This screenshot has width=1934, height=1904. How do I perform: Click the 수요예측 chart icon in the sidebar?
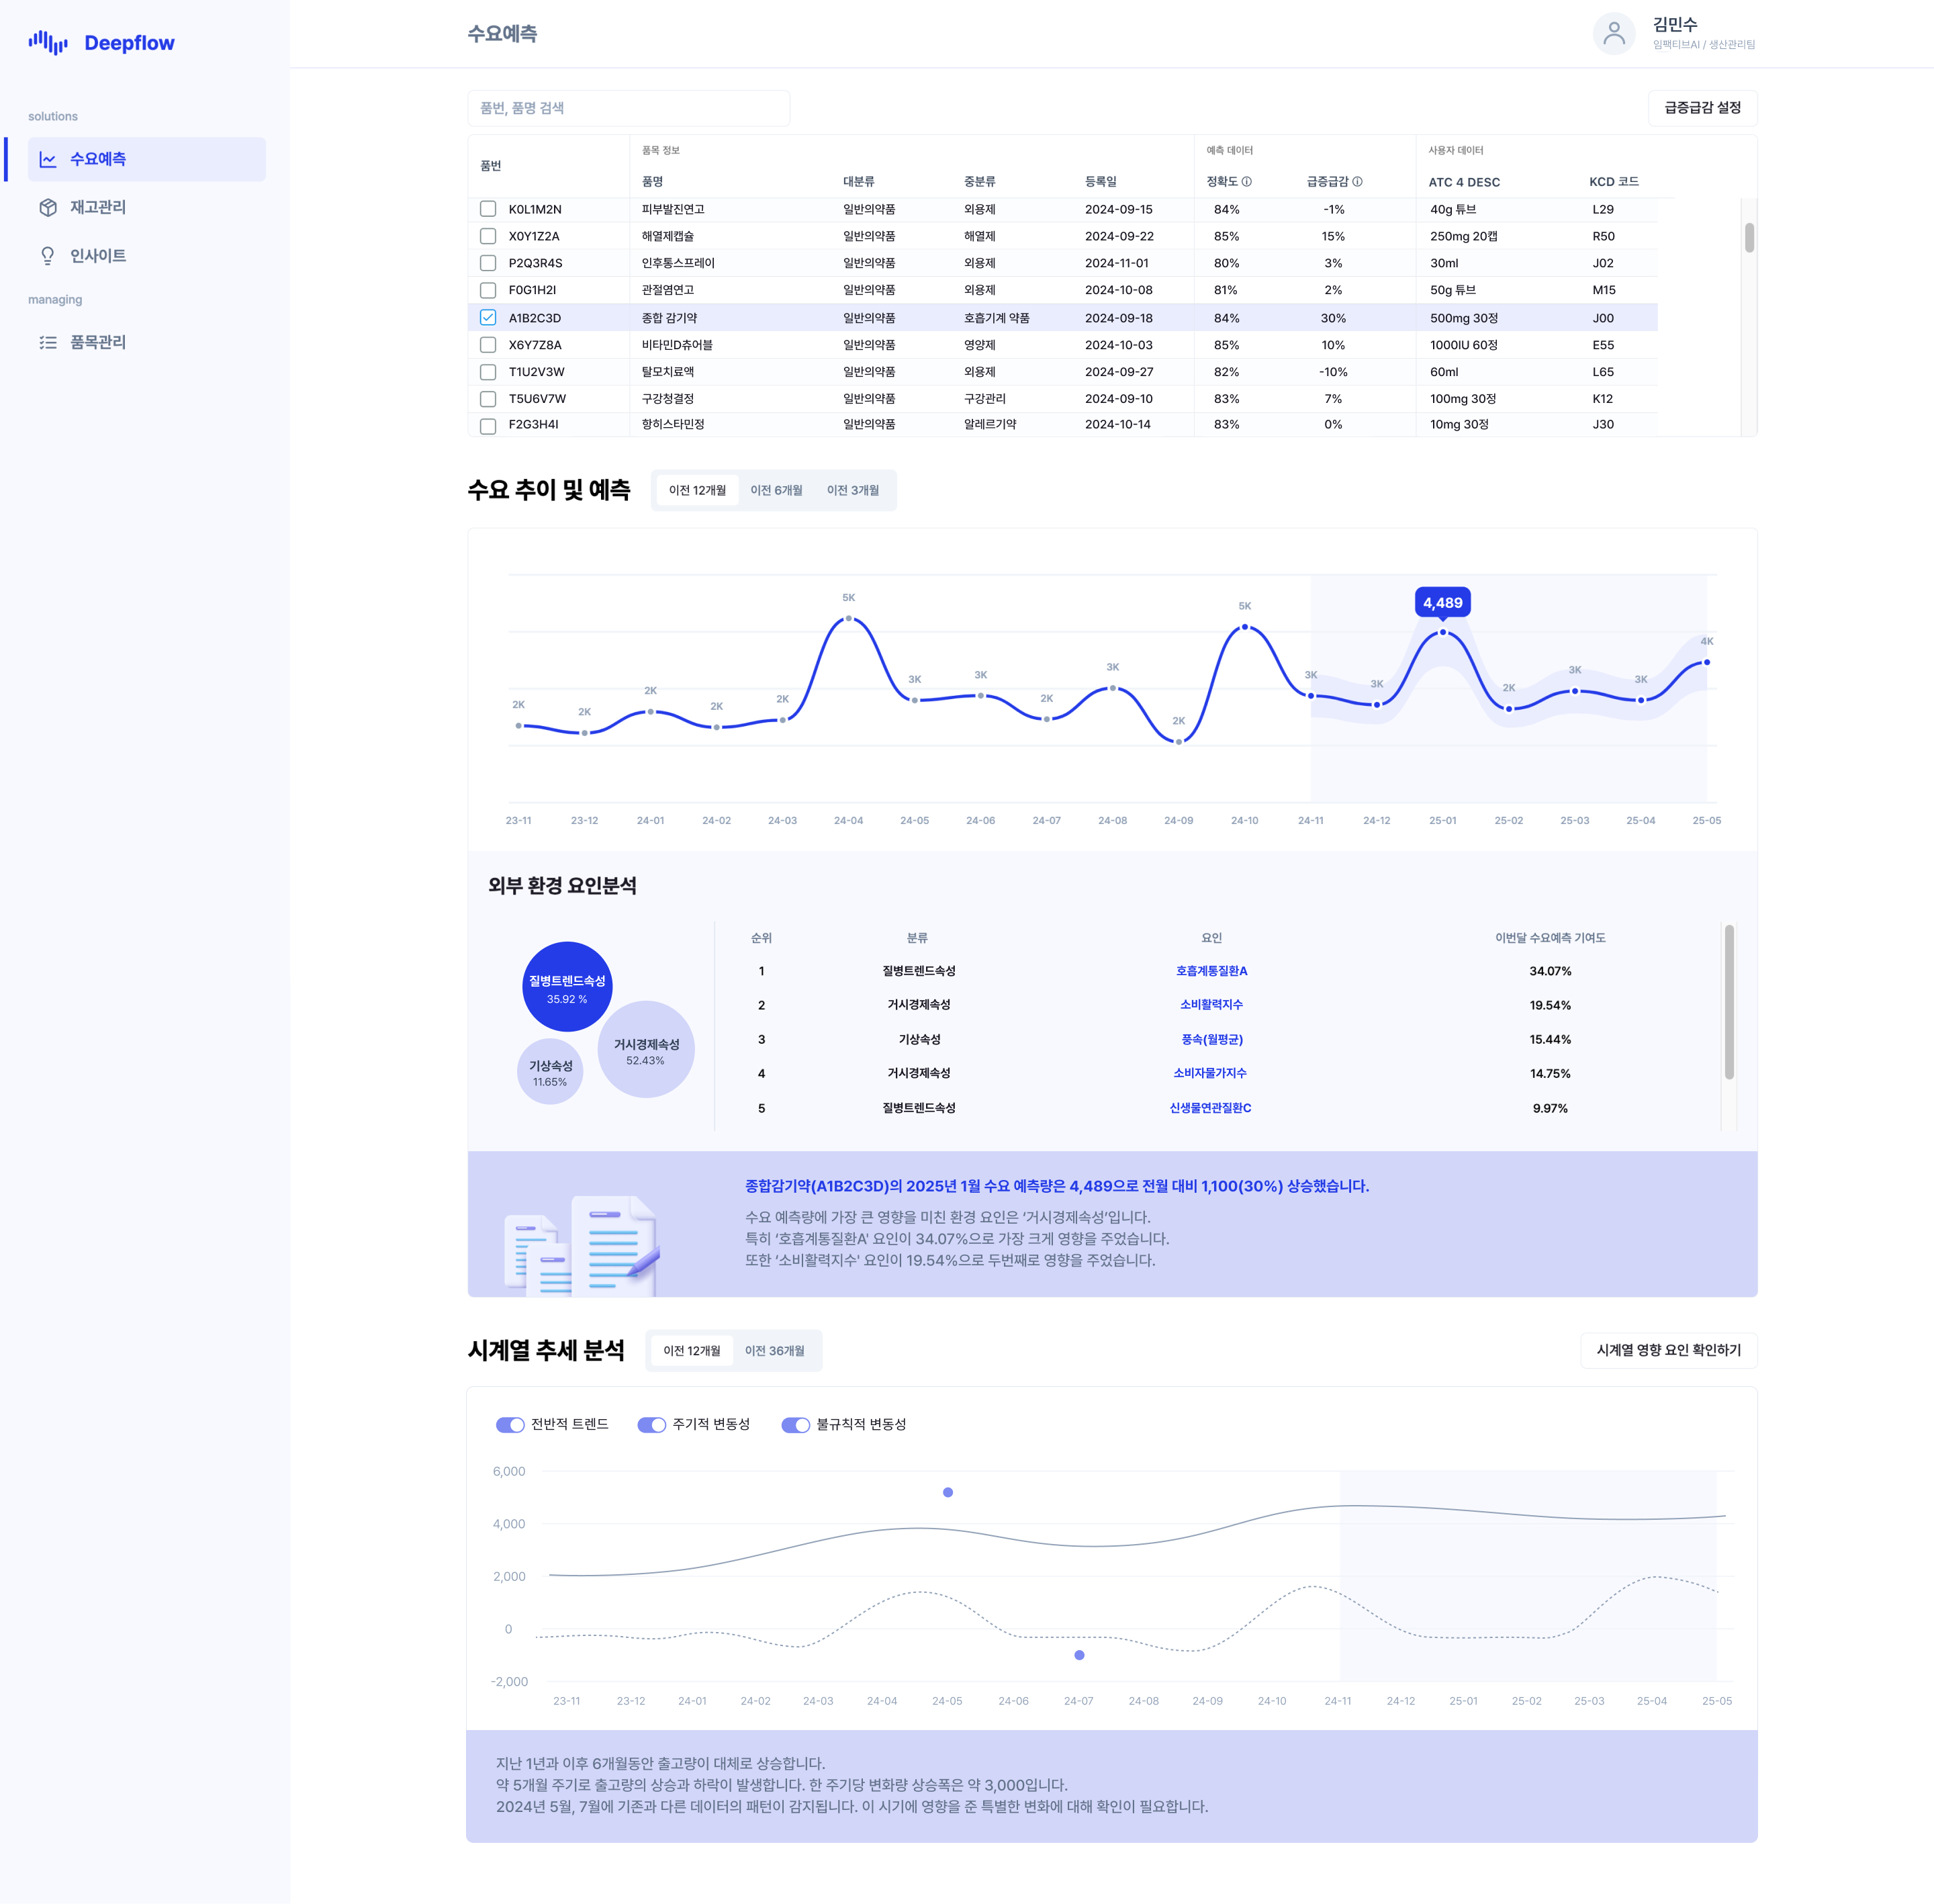48,160
